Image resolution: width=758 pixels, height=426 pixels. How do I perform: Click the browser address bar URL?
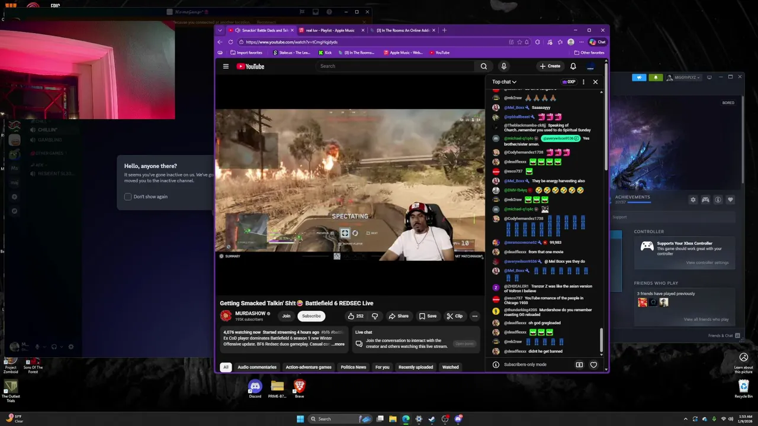292,42
